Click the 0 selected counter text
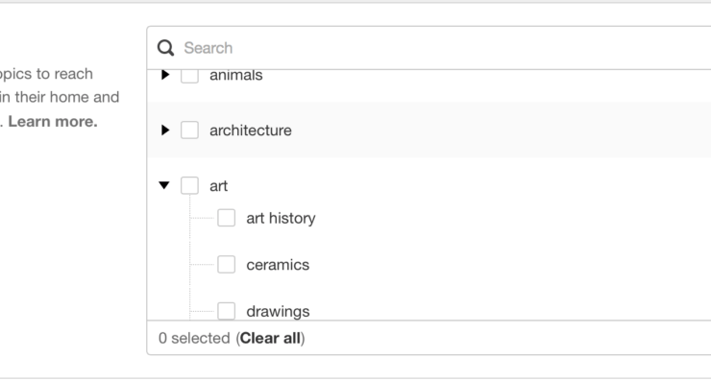Screen dimensions: 711x381 pos(194,338)
